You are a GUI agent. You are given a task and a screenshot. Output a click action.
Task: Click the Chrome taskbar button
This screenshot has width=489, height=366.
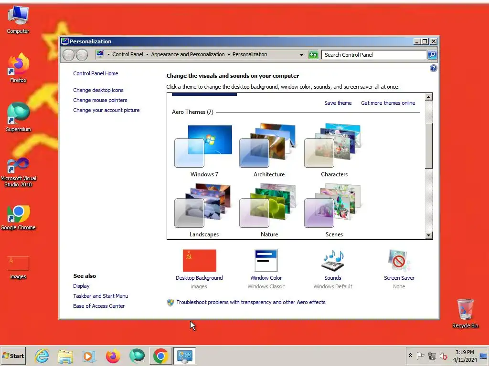160,356
